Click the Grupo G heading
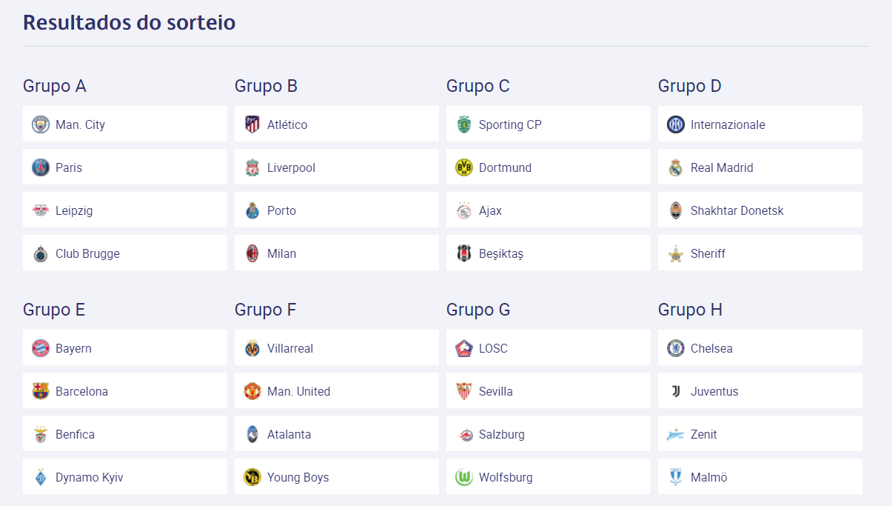892x506 pixels. click(478, 310)
